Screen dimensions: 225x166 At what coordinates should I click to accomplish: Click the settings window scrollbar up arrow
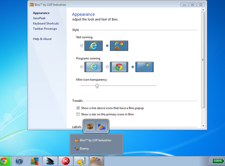[x=203, y=10]
